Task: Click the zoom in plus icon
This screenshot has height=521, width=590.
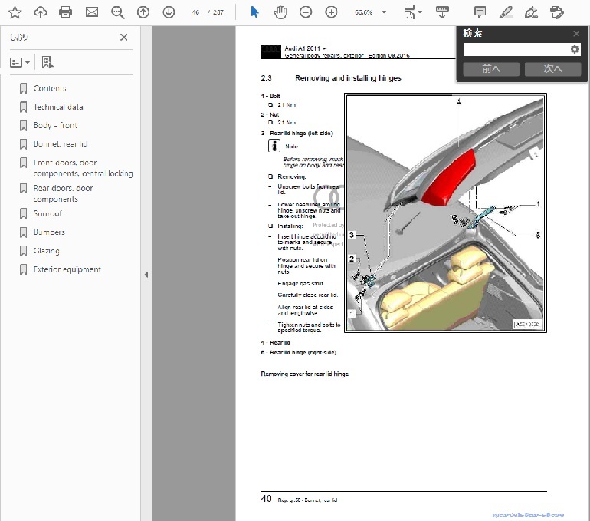Action: (x=331, y=12)
